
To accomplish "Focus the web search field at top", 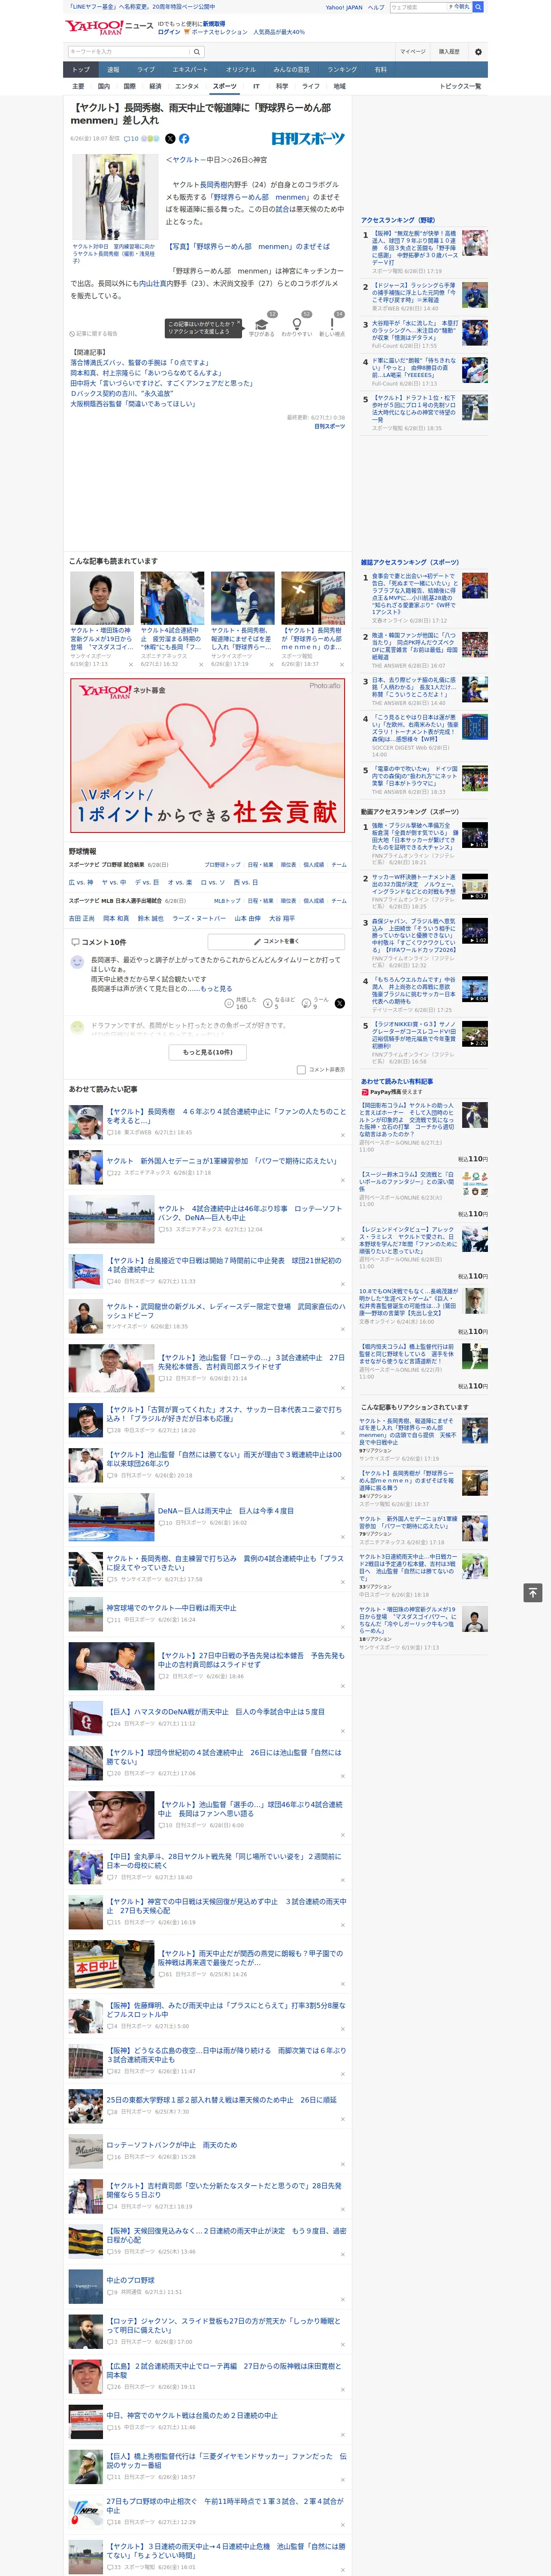I will (x=418, y=7).
